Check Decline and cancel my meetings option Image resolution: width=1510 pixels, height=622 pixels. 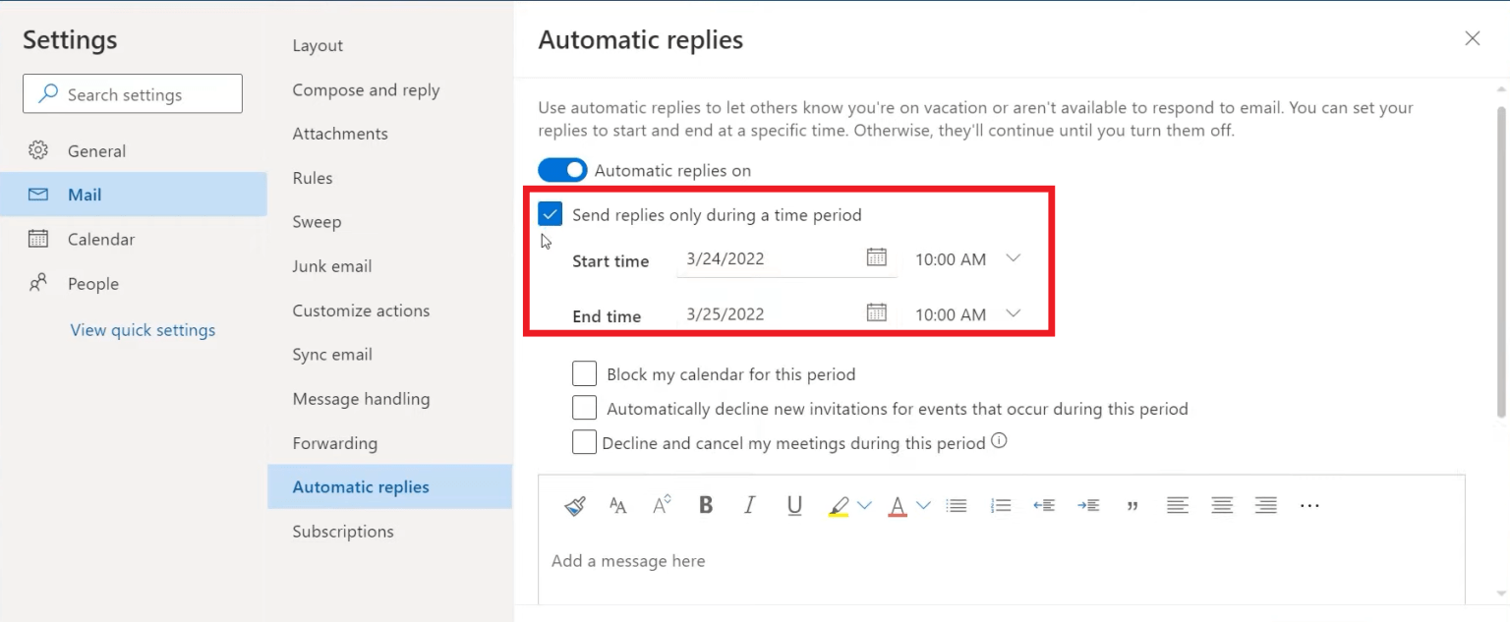(584, 442)
